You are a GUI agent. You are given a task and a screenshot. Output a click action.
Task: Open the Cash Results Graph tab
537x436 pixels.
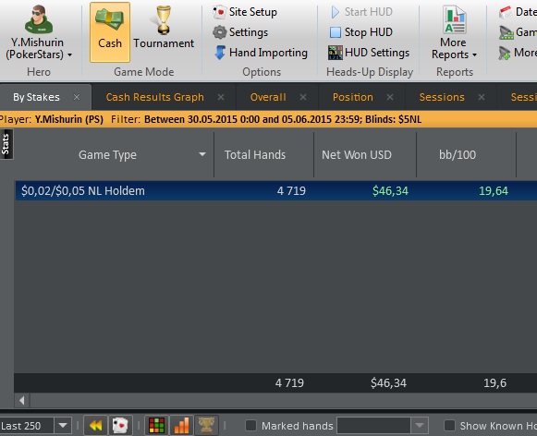[154, 97]
